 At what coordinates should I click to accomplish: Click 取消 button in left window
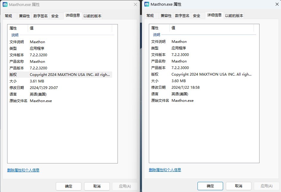click(x=97, y=186)
